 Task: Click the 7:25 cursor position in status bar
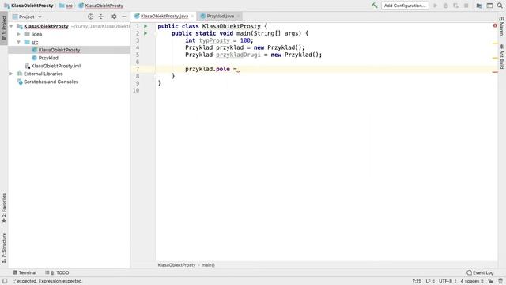tap(417, 281)
